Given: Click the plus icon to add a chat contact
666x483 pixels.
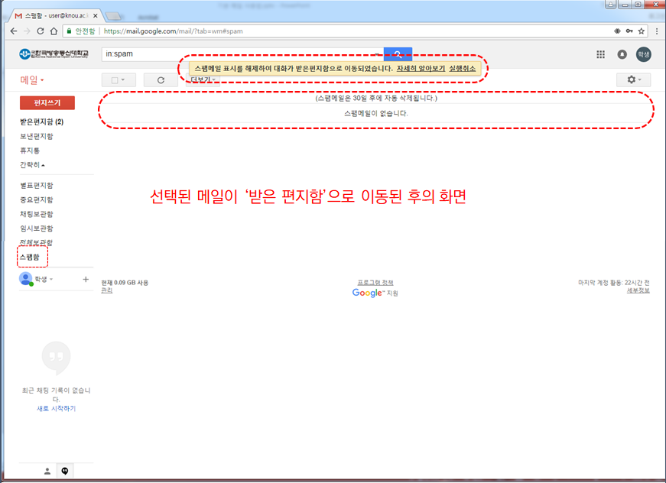Looking at the screenshot, I should [x=86, y=279].
